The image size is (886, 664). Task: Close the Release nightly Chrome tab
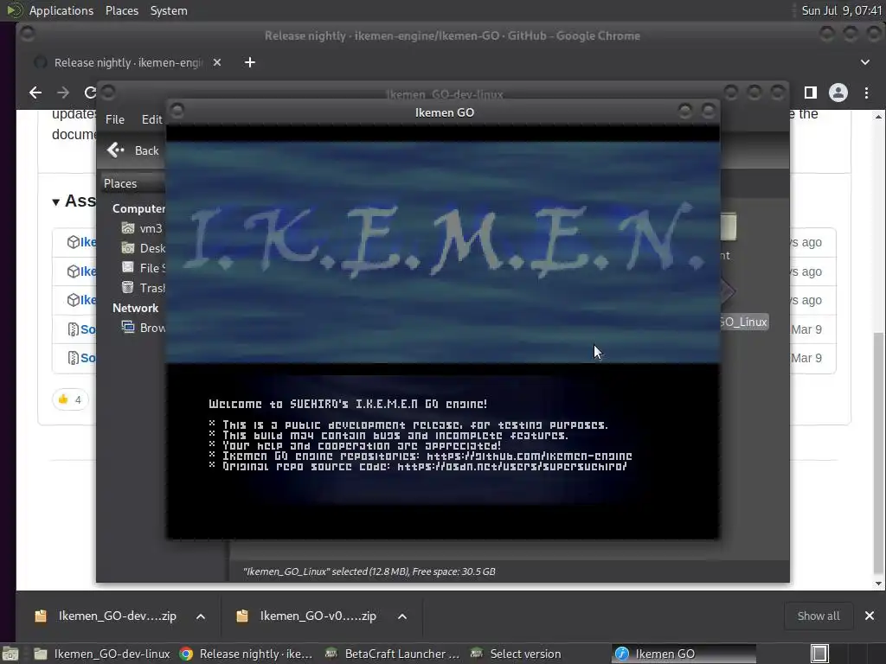(x=217, y=62)
